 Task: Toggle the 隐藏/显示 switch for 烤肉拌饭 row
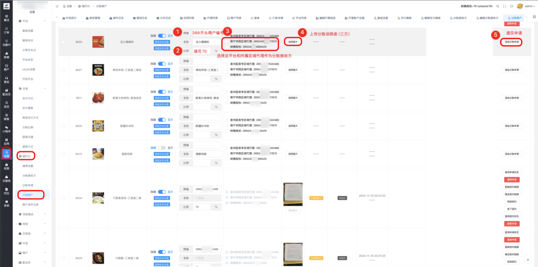tap(162, 64)
